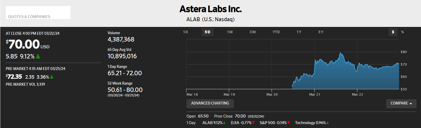Toggle chart to dollar price view
This screenshot has width=421, height=128.
[x=393, y=32]
